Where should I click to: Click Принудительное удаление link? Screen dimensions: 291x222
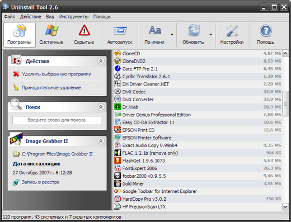tap(51, 88)
